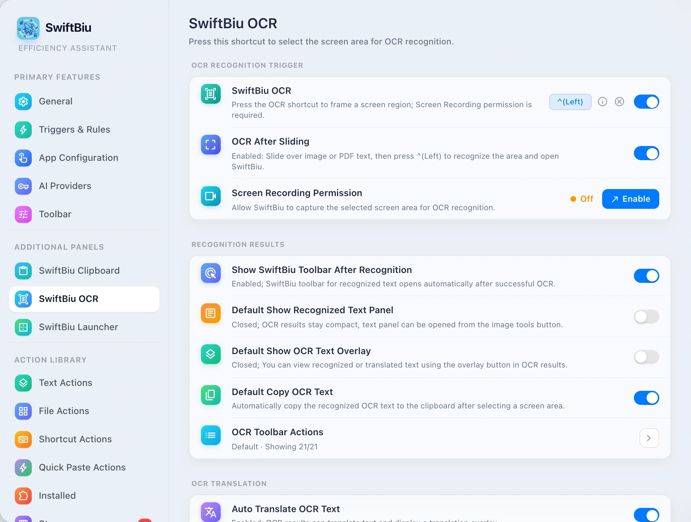Screen dimensions: 691x522
Task: Open Quick Paste Actions library
Action: (84, 468)
